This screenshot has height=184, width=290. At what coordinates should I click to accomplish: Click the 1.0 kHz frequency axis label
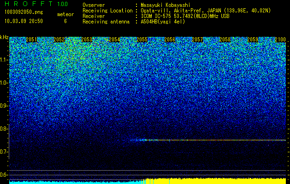pyautogui.click(x=4, y=83)
